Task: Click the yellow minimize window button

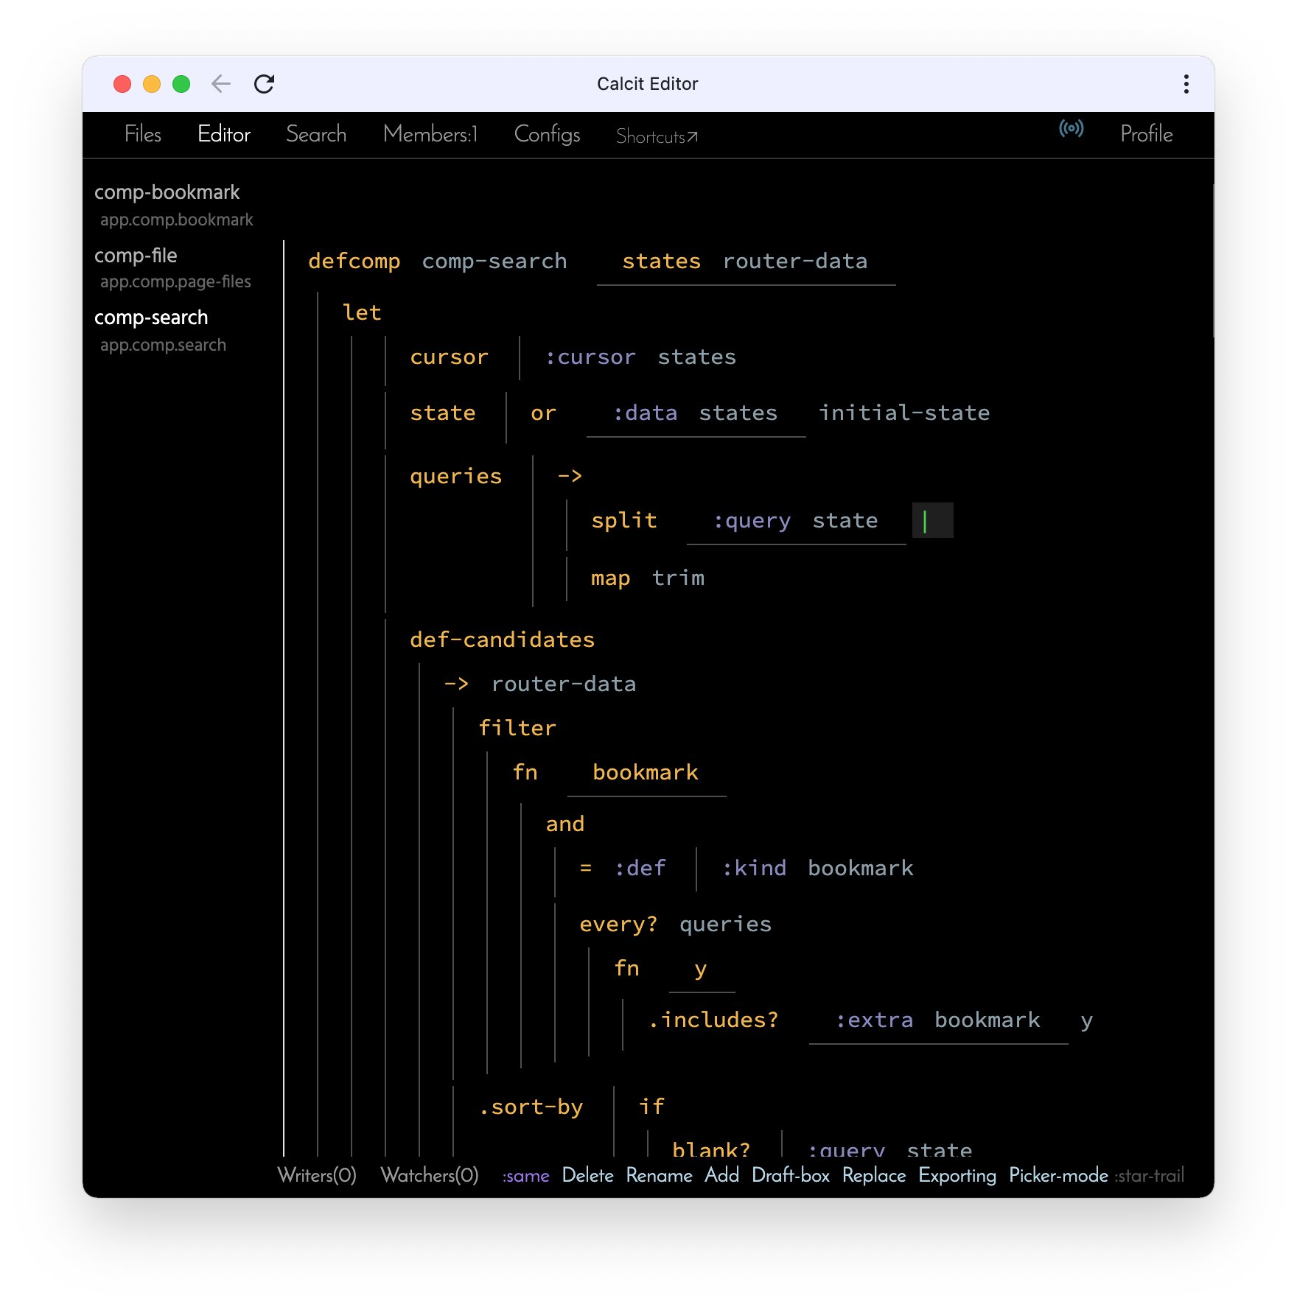Action: tap(152, 84)
